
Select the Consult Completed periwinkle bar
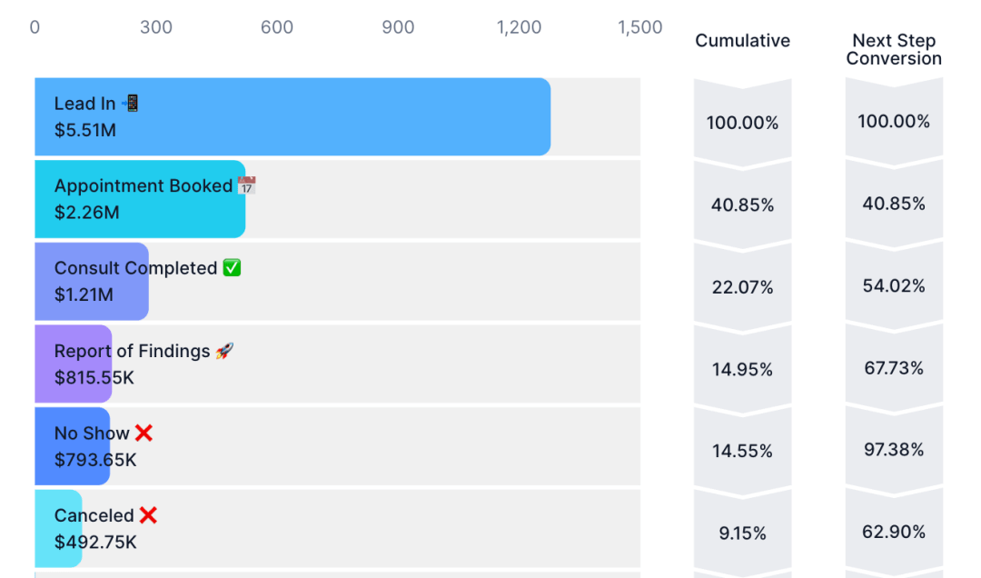(x=92, y=281)
